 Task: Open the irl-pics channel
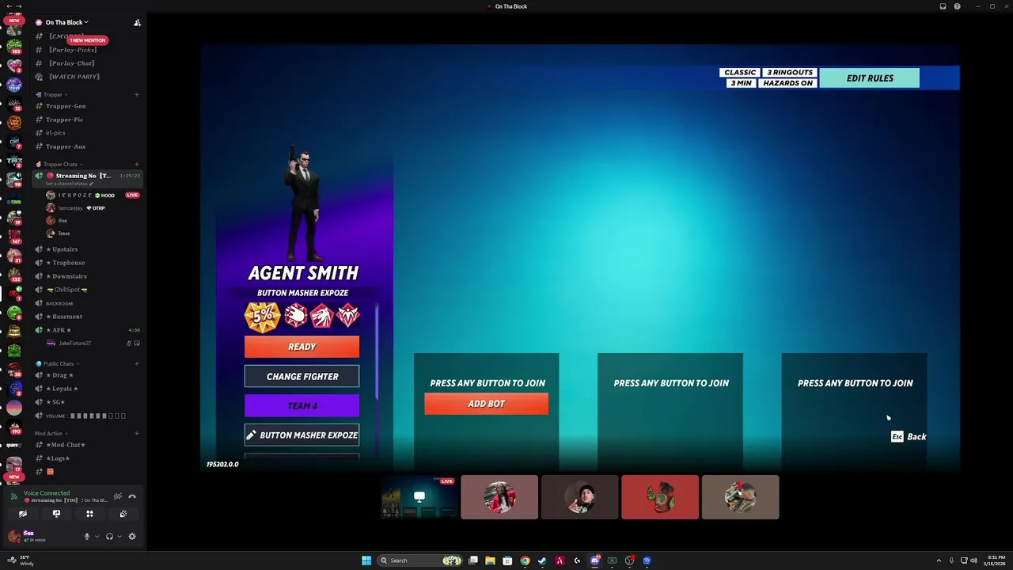(55, 133)
